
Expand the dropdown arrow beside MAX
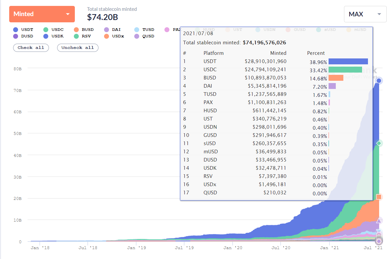point(379,14)
